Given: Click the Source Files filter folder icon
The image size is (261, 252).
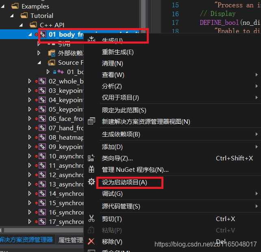Looking at the screenshot, I should click(x=52, y=63).
